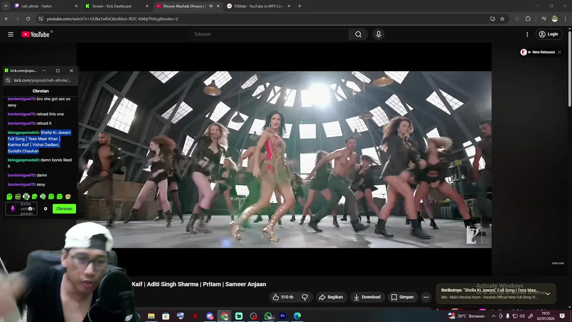The width and height of the screenshot is (572, 322).
Task: Open media controls icon in Chrome toolbar
Action: pos(544,19)
